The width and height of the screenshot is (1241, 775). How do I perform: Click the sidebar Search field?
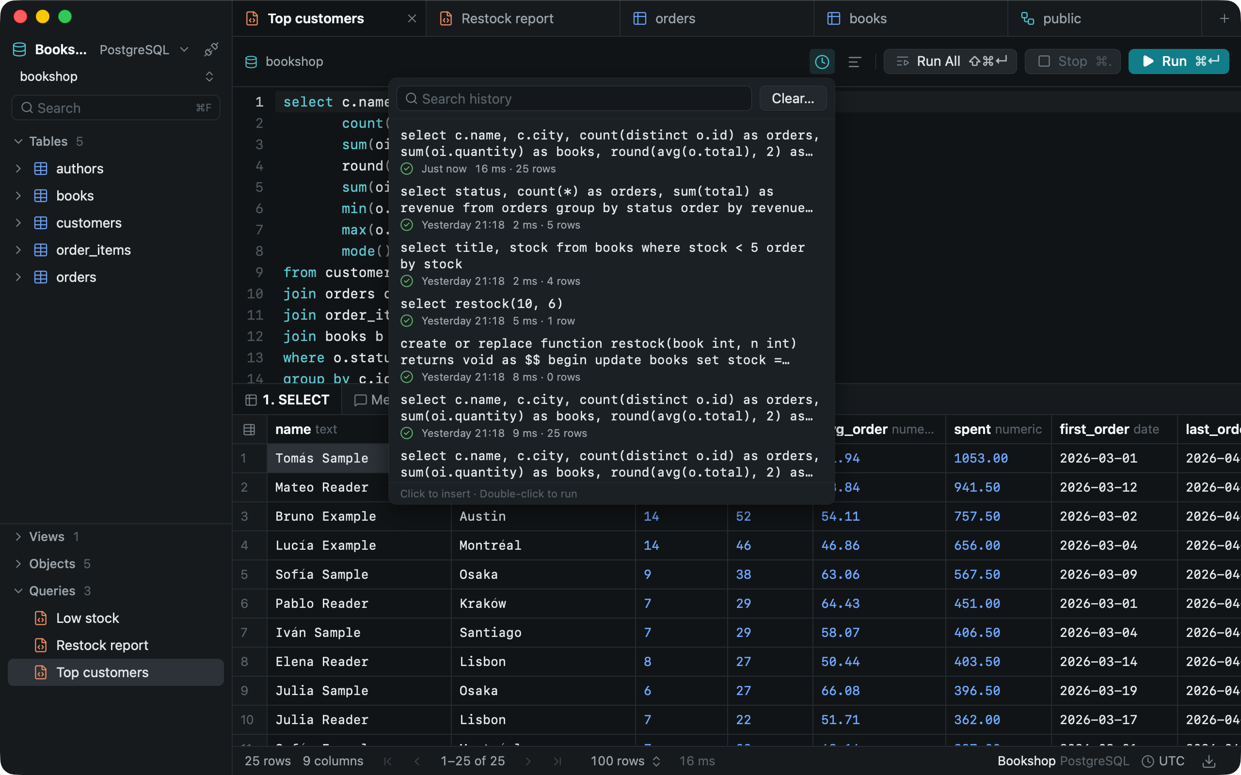pos(116,108)
